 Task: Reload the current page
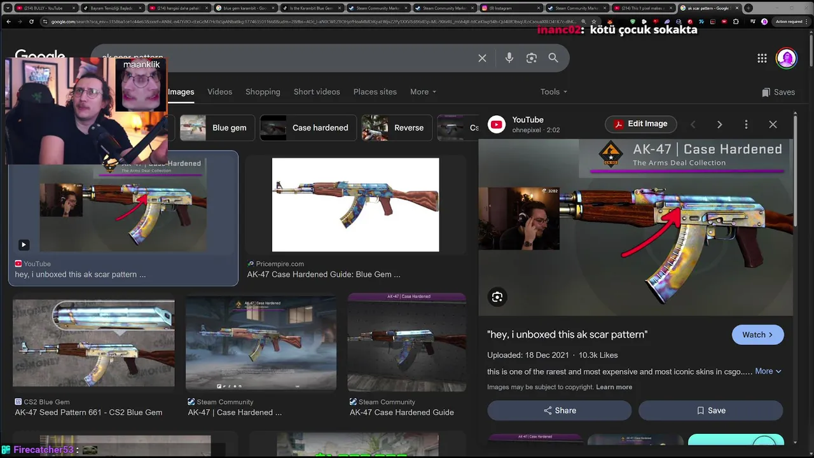click(32, 22)
